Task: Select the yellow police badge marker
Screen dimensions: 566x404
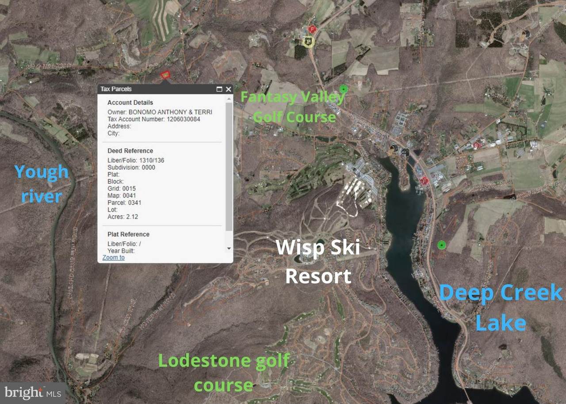Action: pos(308,42)
